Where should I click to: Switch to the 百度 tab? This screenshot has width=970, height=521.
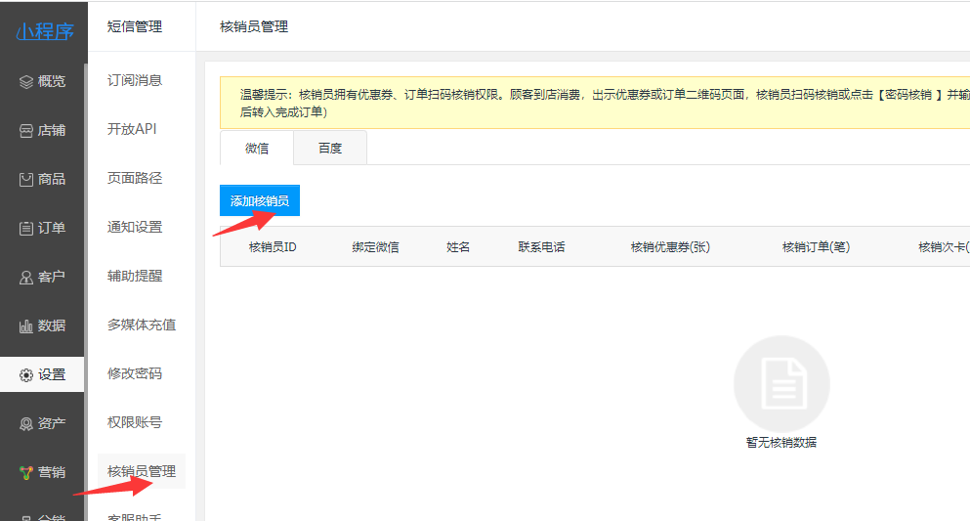tap(330, 149)
